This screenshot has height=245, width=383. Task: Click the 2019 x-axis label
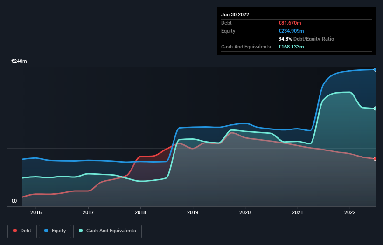coord(193,212)
